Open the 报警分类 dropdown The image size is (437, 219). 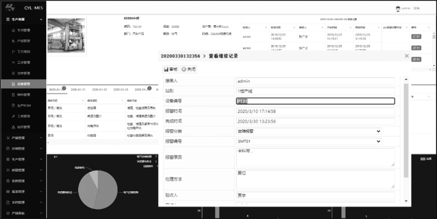click(x=309, y=131)
